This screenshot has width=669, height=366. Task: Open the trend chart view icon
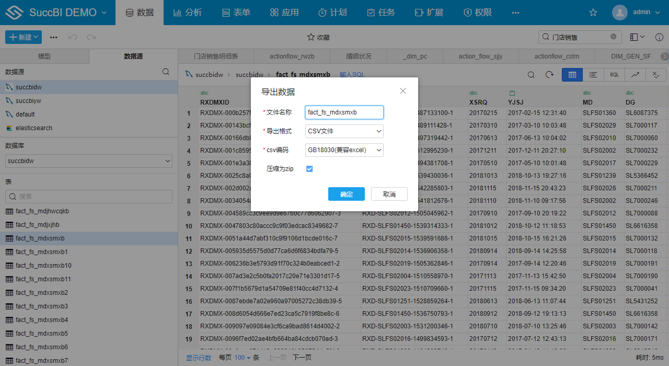(635, 74)
